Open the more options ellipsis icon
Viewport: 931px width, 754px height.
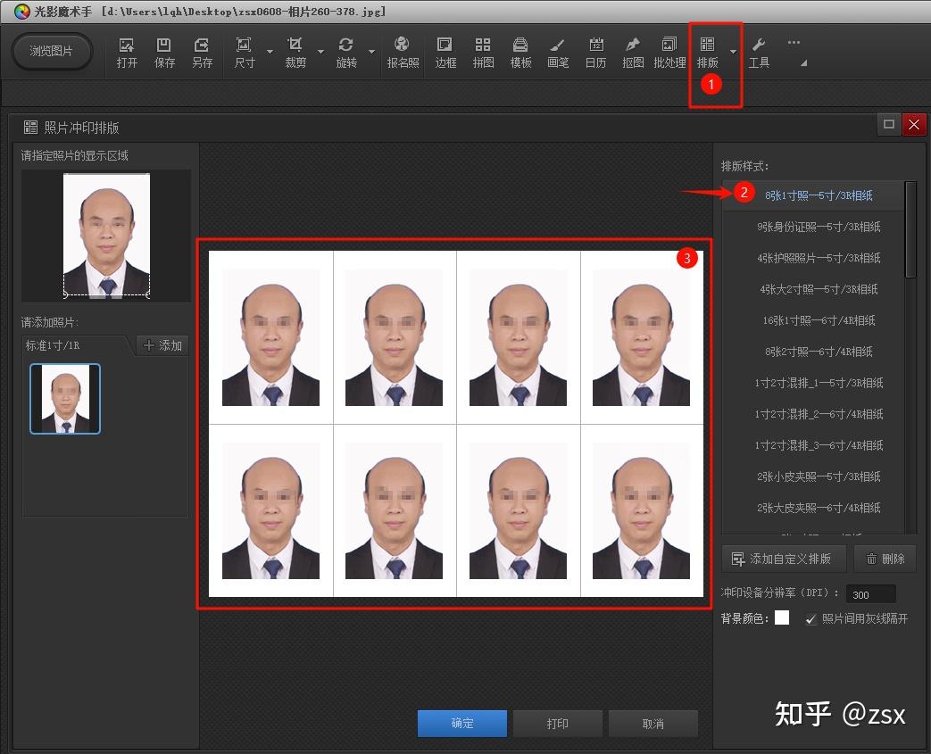click(794, 42)
